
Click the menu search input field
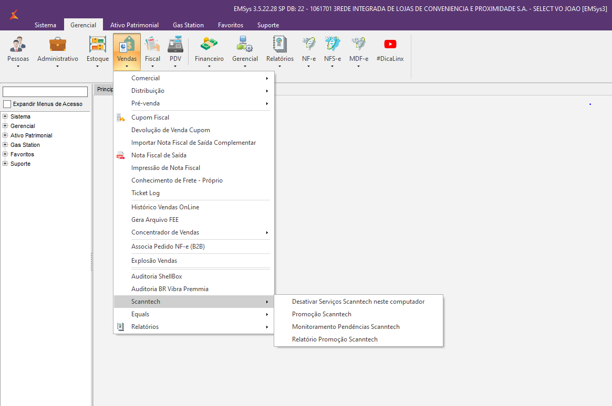click(x=45, y=92)
